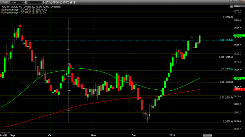245x137 pixels.
Task: Click the green 50-day moving average price tag
Action: (238, 78)
